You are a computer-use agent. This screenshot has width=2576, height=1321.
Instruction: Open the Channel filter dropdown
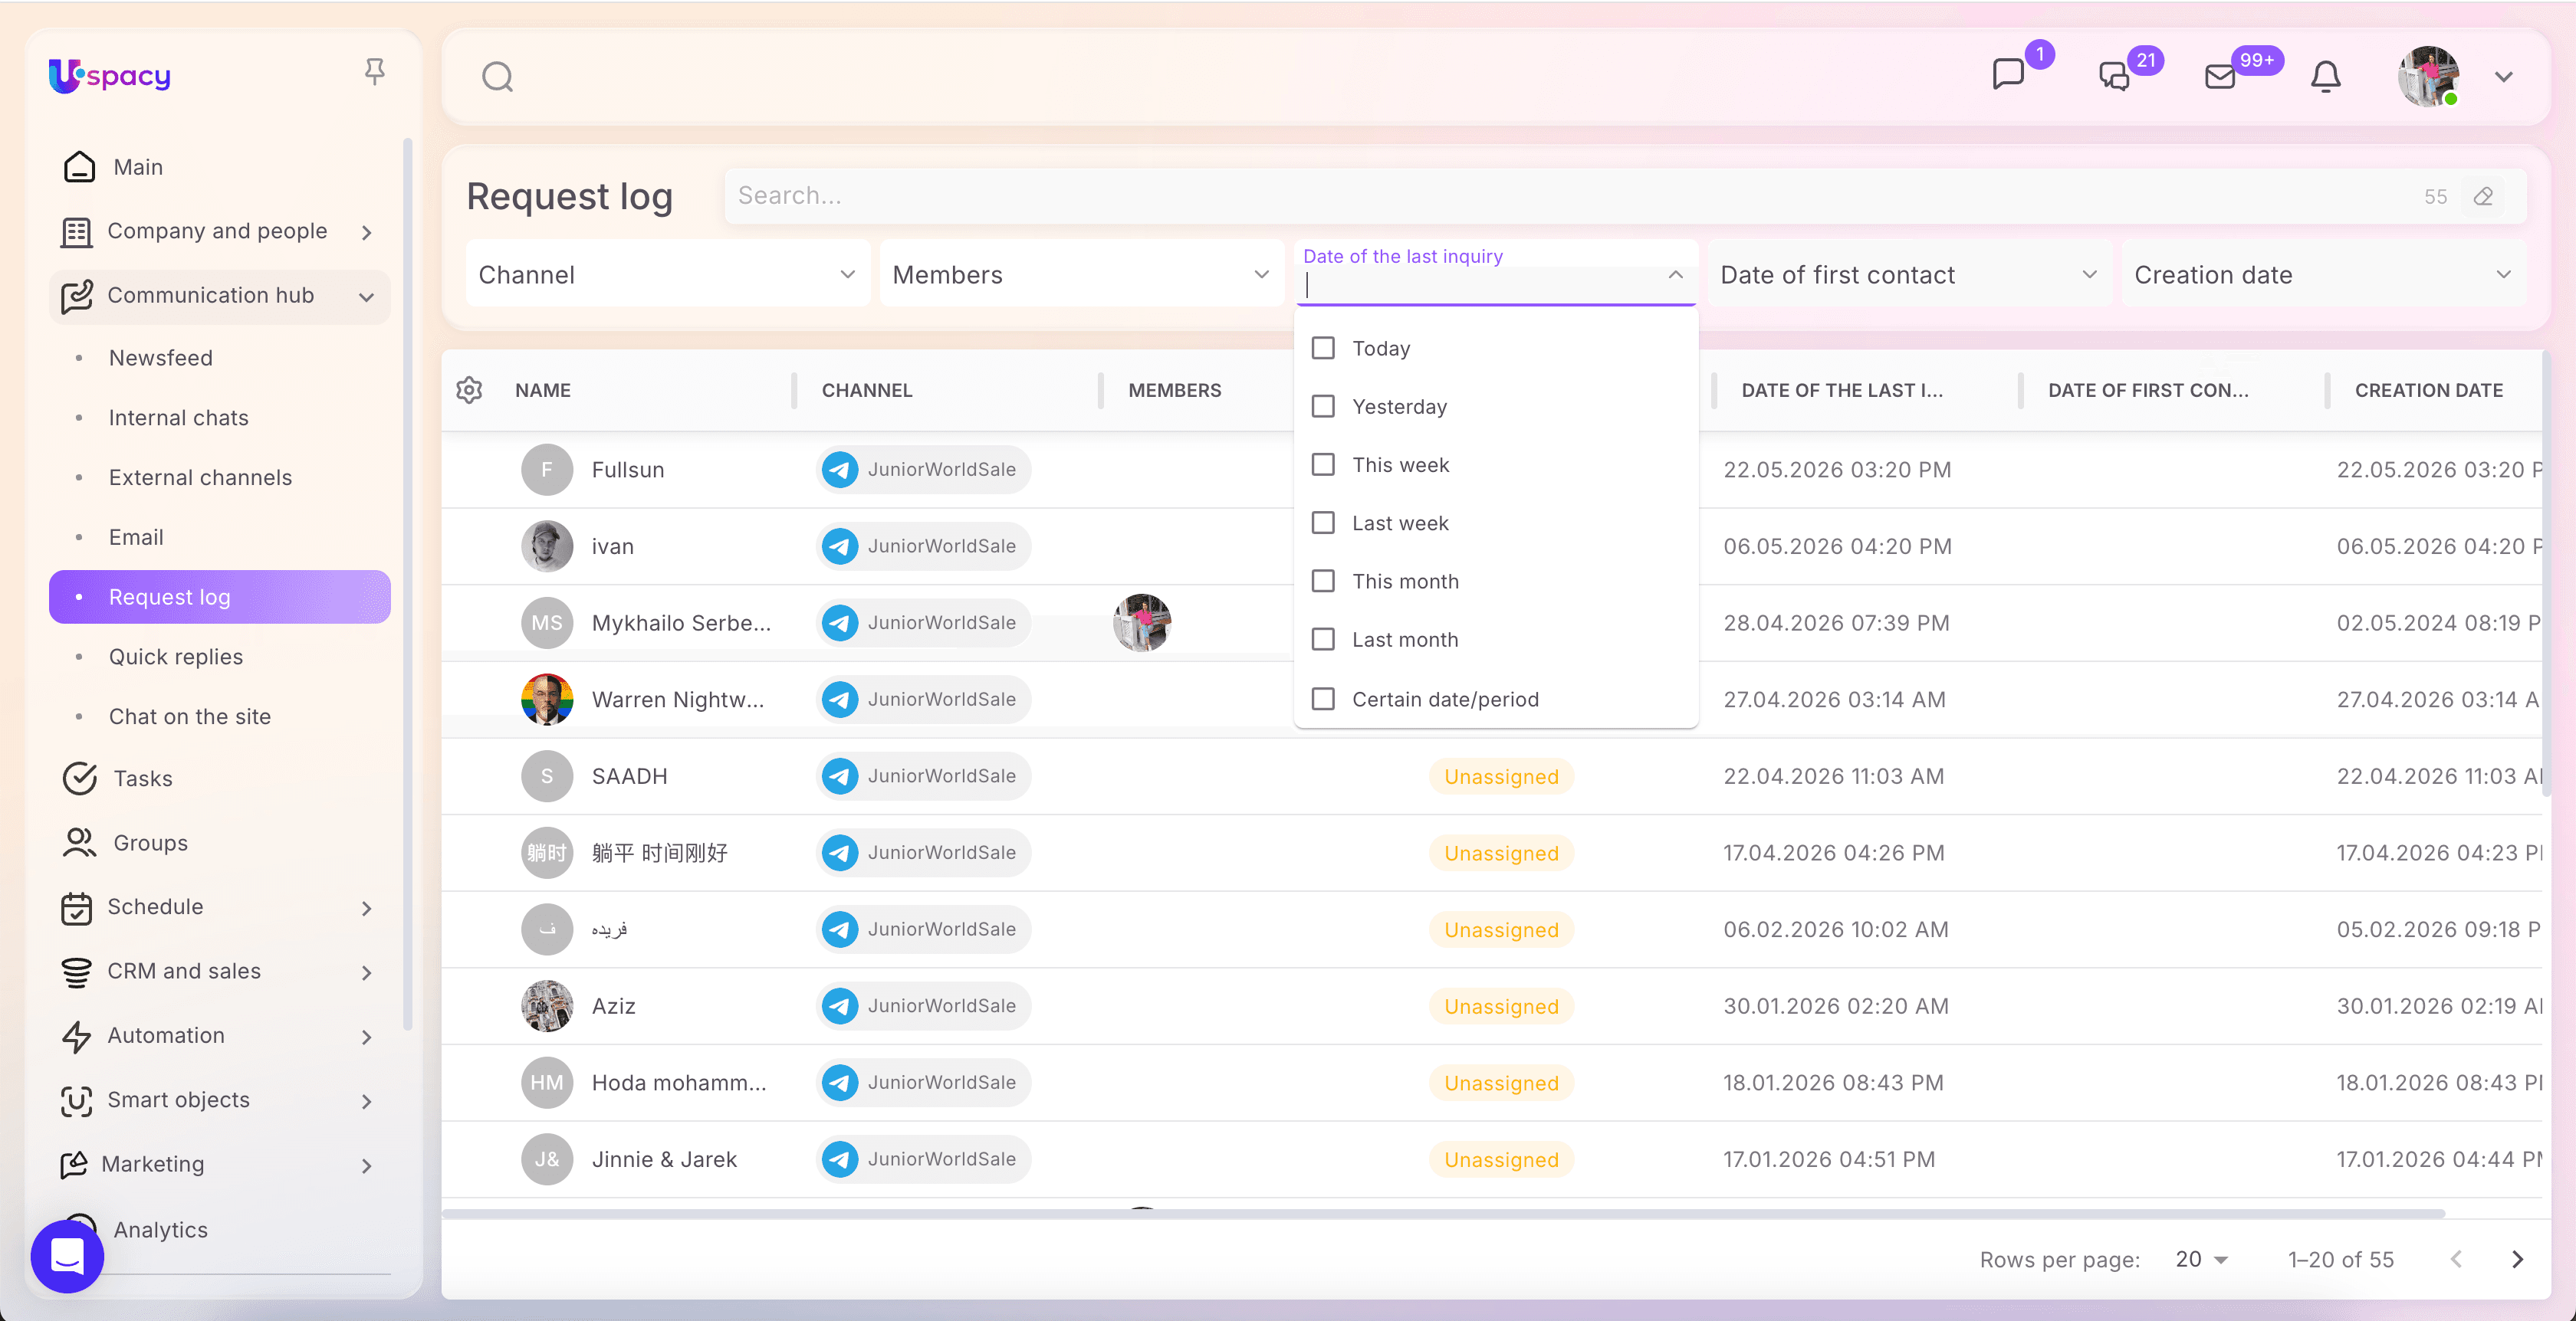[x=667, y=275]
